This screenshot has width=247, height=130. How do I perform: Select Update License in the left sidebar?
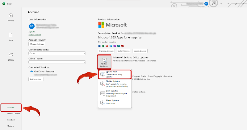coord(14,114)
